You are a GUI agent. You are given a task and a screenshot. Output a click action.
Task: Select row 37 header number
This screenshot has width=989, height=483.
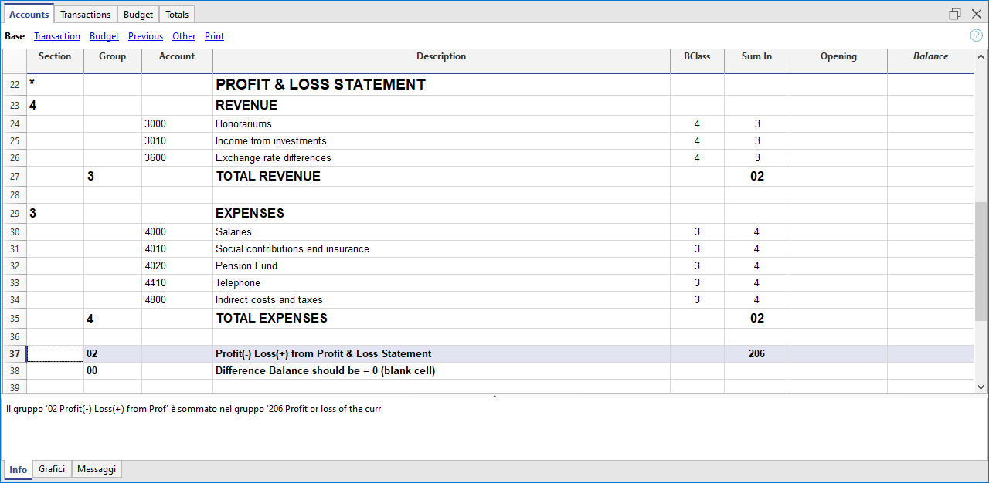pyautogui.click(x=15, y=354)
